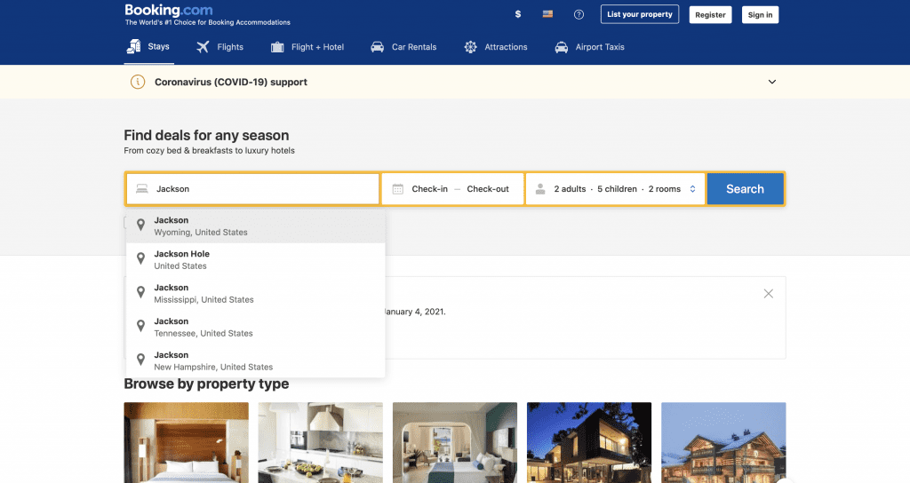
Task: Click the calendar icon beside Check-in
Action: coord(397,189)
